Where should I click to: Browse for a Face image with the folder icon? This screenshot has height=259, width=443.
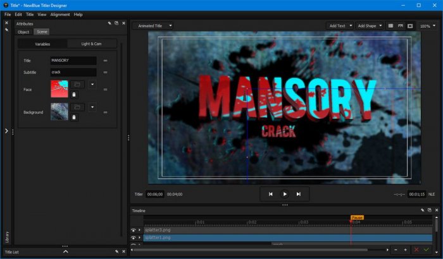pyautogui.click(x=77, y=84)
